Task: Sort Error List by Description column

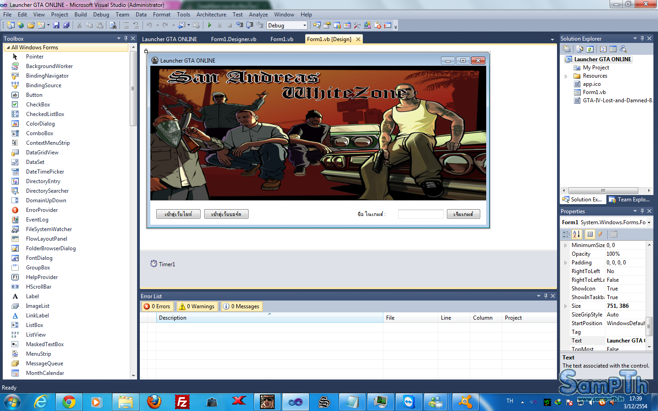Action: click(270, 318)
